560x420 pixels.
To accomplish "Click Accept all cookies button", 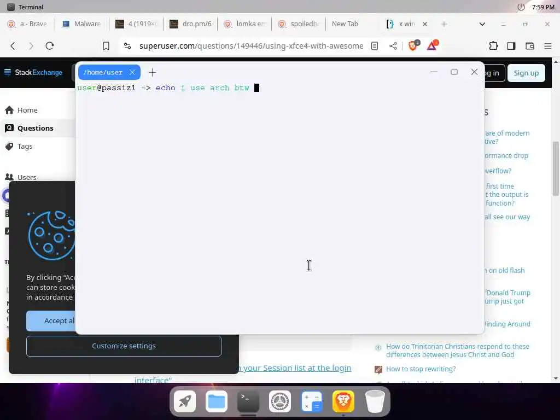I will pos(51,320).
